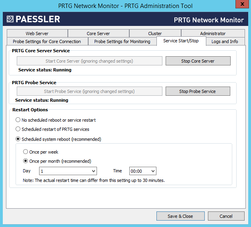Click the Save & Close button

[x=180, y=216]
